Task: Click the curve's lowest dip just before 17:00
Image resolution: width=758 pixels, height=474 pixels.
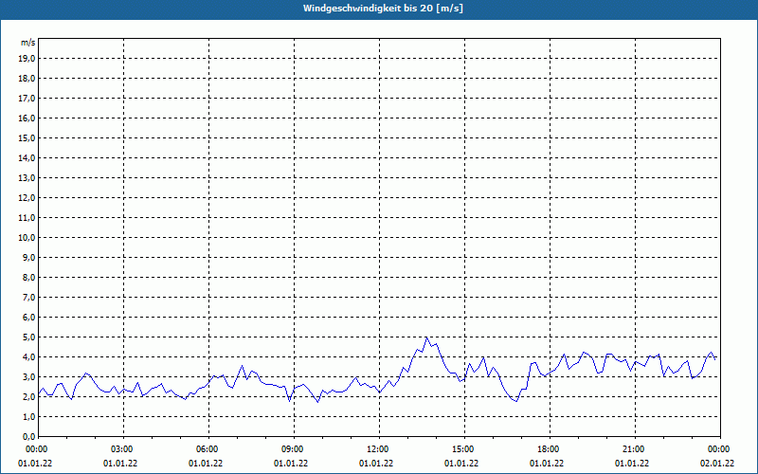Action: (516, 401)
